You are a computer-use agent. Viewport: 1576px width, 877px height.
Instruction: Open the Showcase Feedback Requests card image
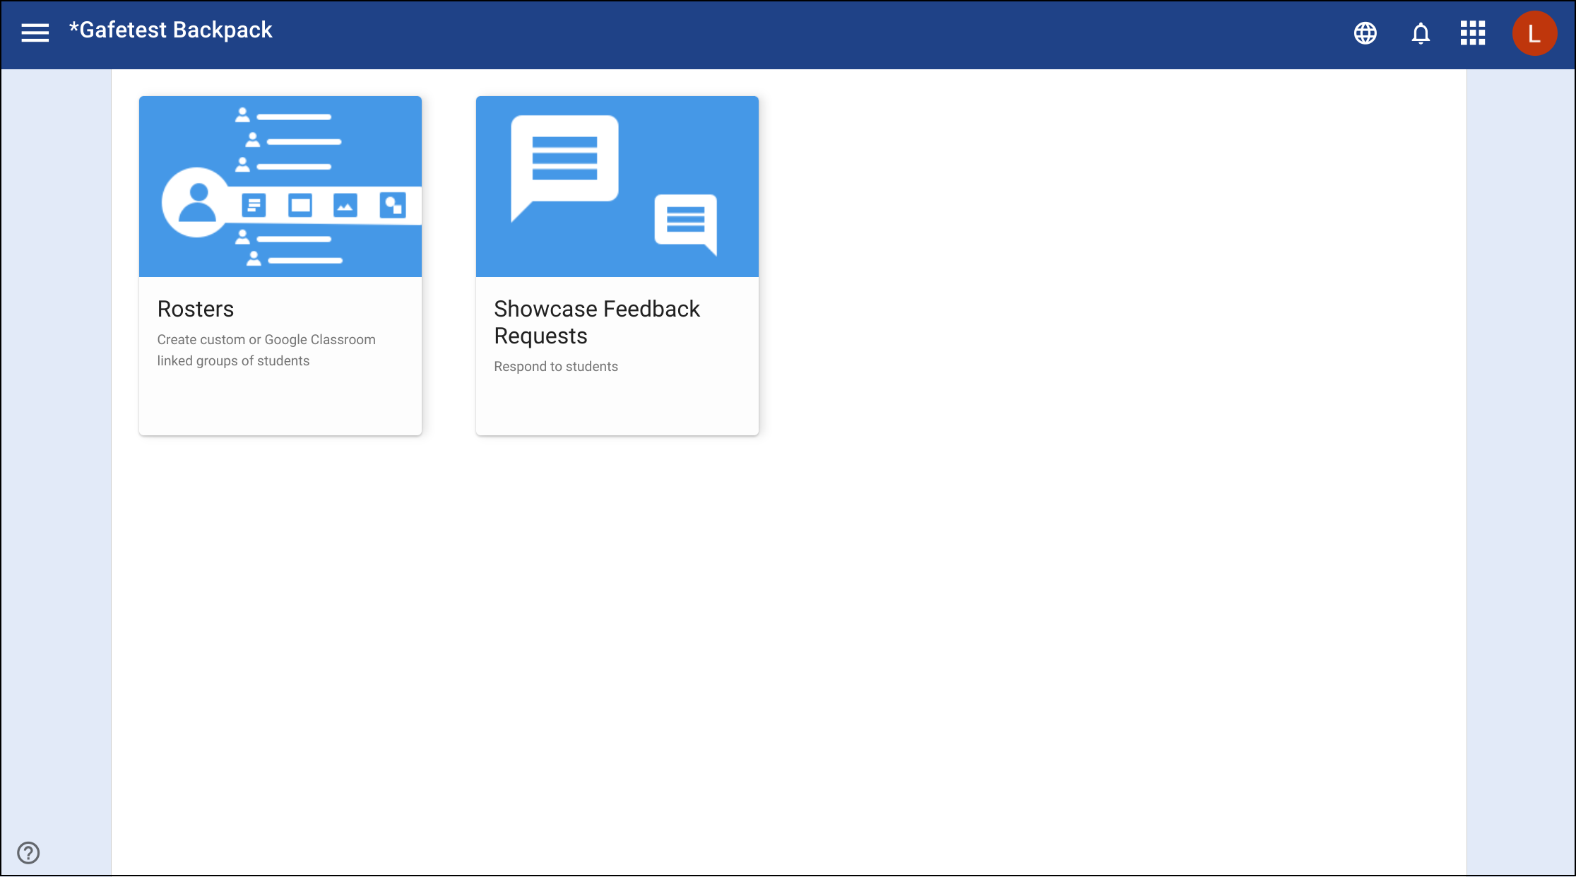(617, 187)
